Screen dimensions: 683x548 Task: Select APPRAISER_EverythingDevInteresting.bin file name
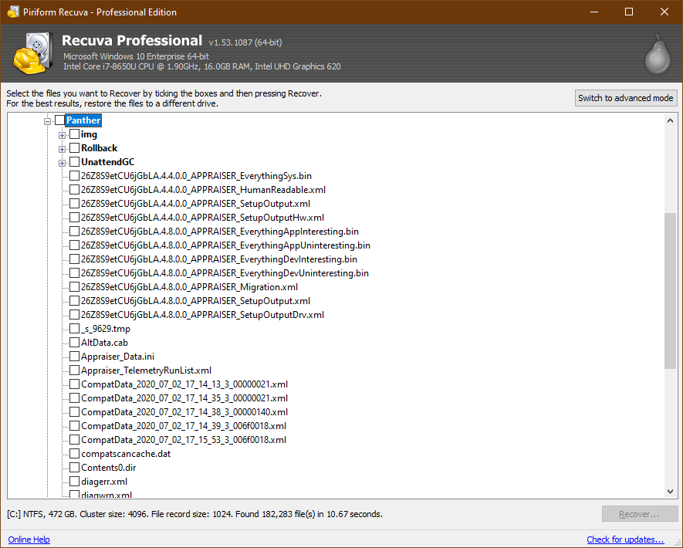point(219,259)
